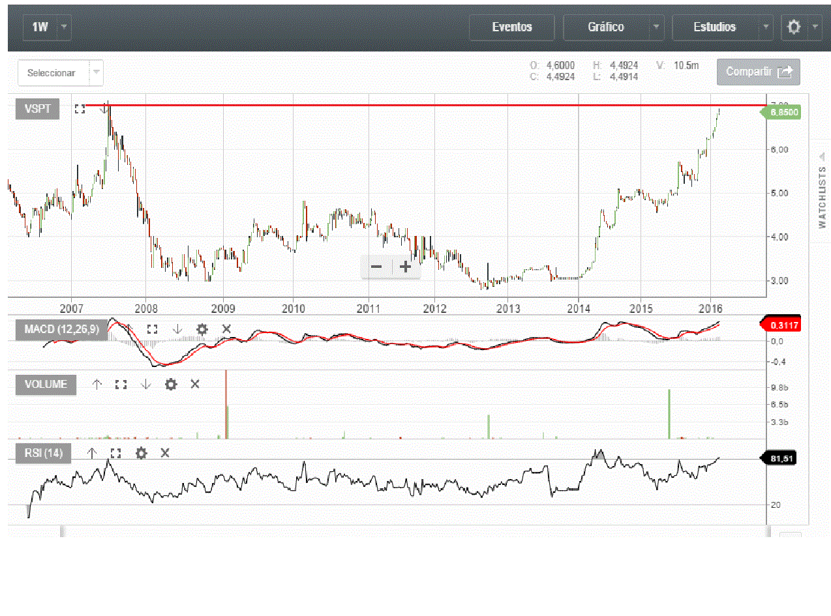Open the top toolbar settings gear
This screenshot has width=831, height=616.
[794, 27]
